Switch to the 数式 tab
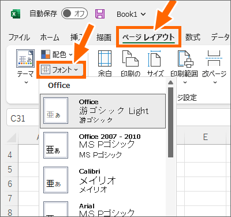This screenshot has height=217, width=231. point(193,37)
